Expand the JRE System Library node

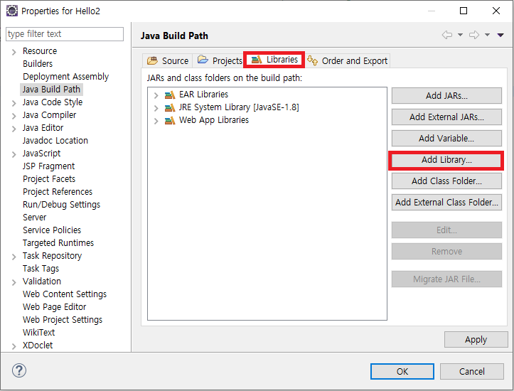(156, 108)
